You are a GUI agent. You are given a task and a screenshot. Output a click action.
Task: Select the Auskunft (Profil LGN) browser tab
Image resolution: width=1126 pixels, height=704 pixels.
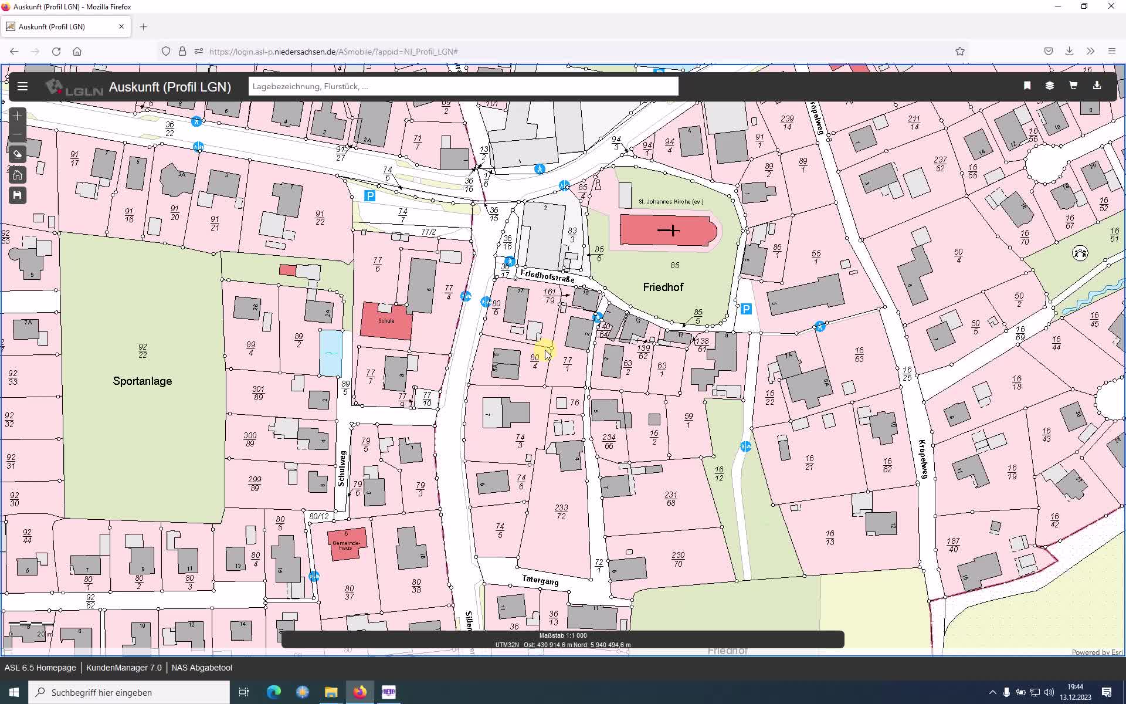pos(59,26)
